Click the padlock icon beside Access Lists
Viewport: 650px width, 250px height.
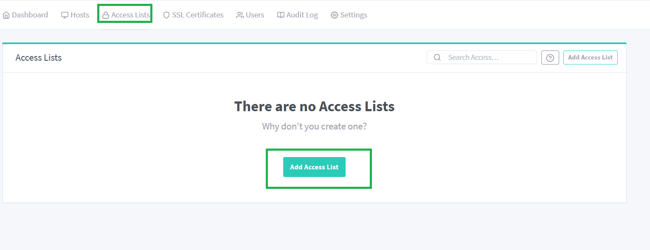coord(106,15)
